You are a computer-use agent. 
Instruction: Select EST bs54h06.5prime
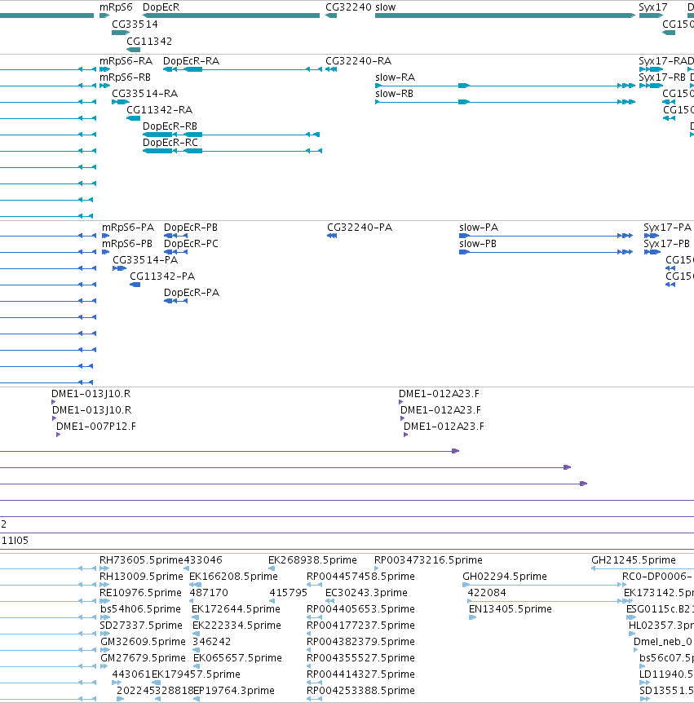140,609
